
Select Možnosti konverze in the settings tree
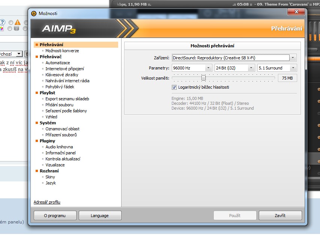[62, 51]
